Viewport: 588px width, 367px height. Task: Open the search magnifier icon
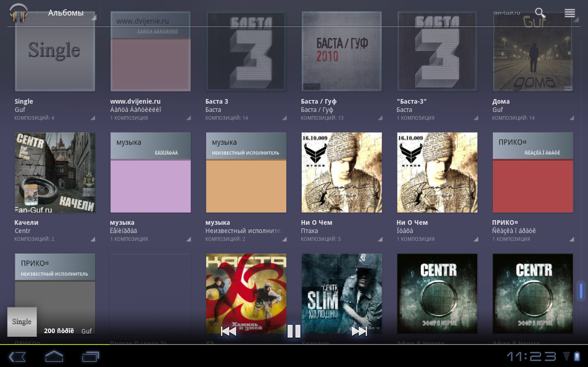coord(540,13)
